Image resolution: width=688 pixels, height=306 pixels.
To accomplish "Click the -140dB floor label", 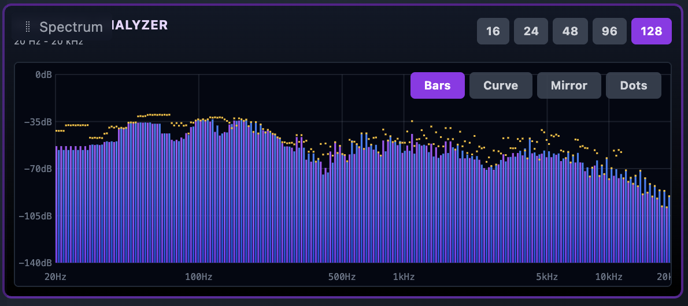I will click(36, 263).
